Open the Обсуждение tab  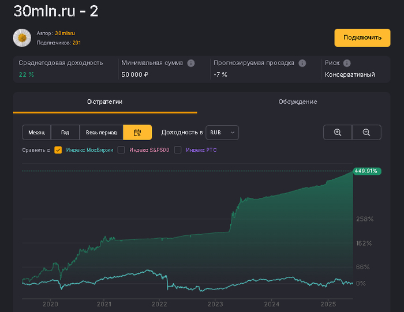(298, 102)
